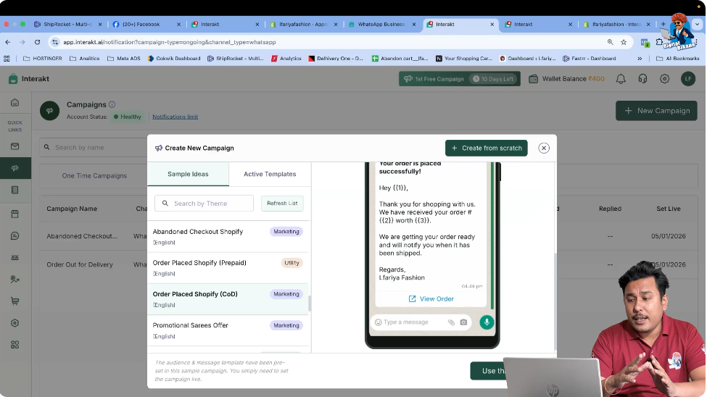The width and height of the screenshot is (707, 397).
Task: Open the apps grid sidebar icon
Action: tap(15, 345)
